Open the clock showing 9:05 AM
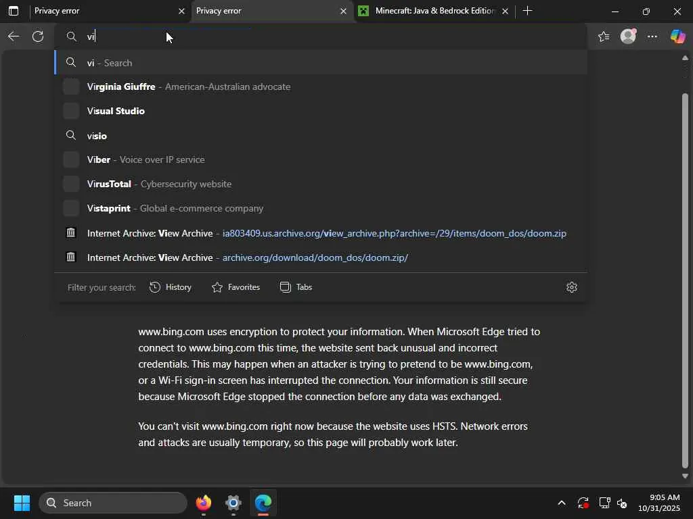This screenshot has height=519, width=693. (x=659, y=503)
